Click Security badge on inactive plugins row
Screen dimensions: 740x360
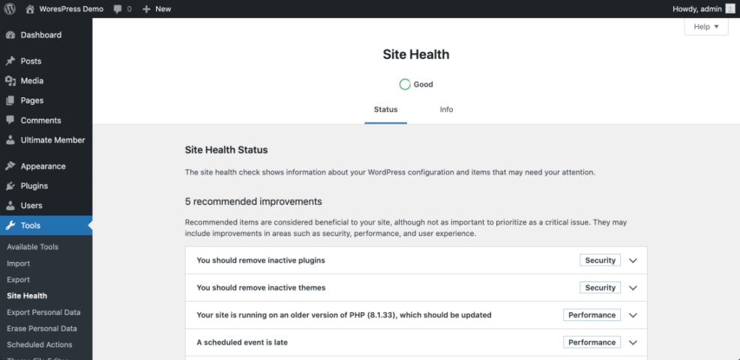(x=601, y=260)
